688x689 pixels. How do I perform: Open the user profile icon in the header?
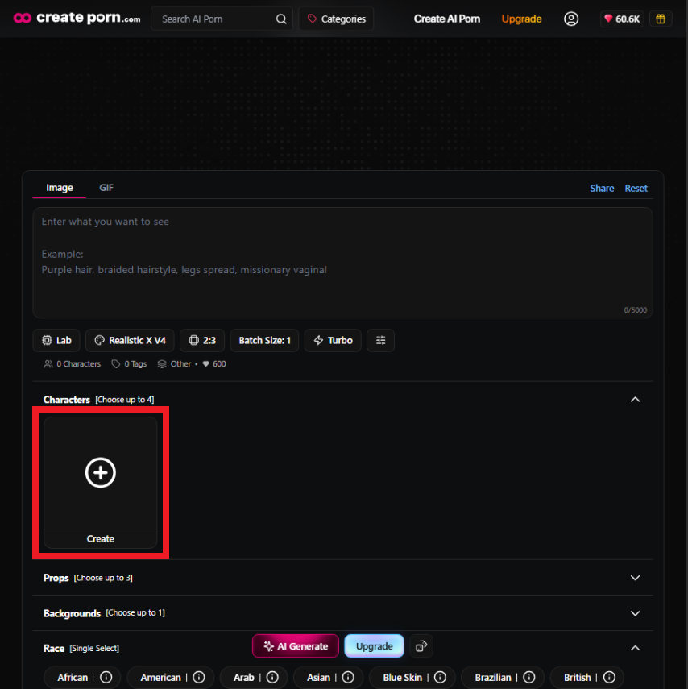tap(570, 19)
